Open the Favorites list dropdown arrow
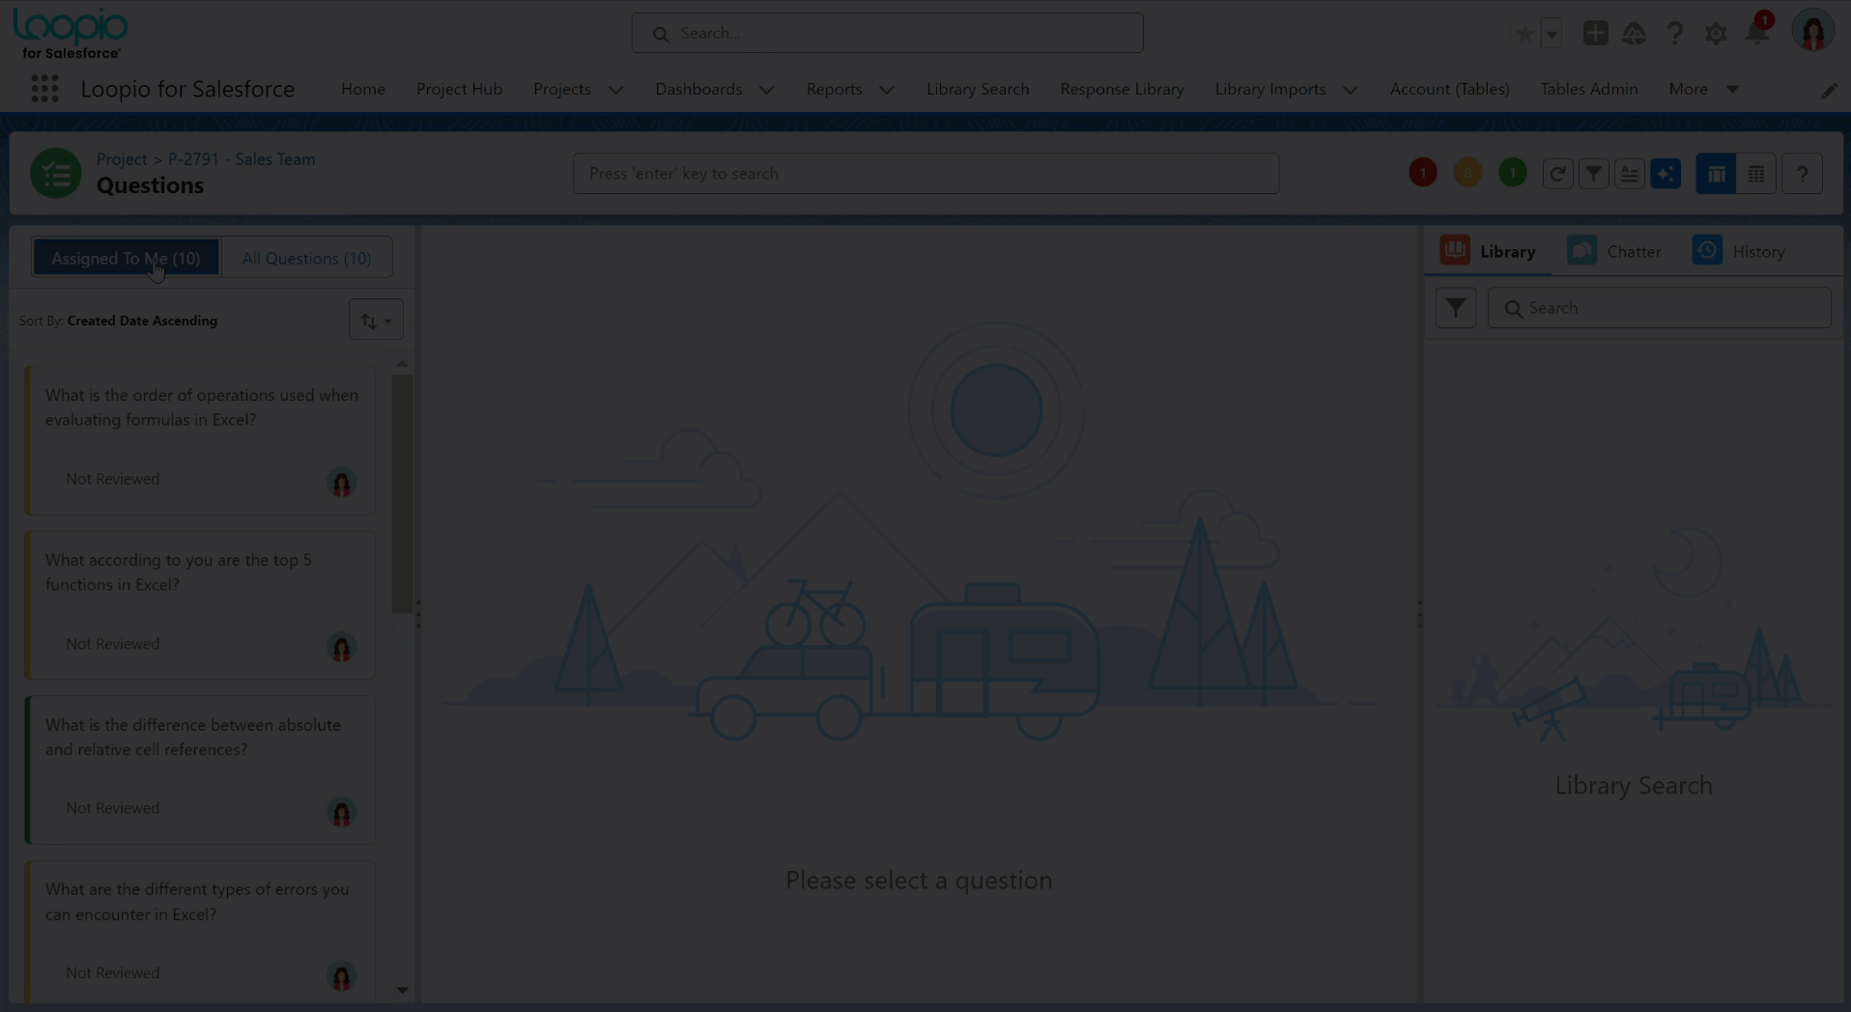The width and height of the screenshot is (1851, 1012). click(x=1552, y=34)
